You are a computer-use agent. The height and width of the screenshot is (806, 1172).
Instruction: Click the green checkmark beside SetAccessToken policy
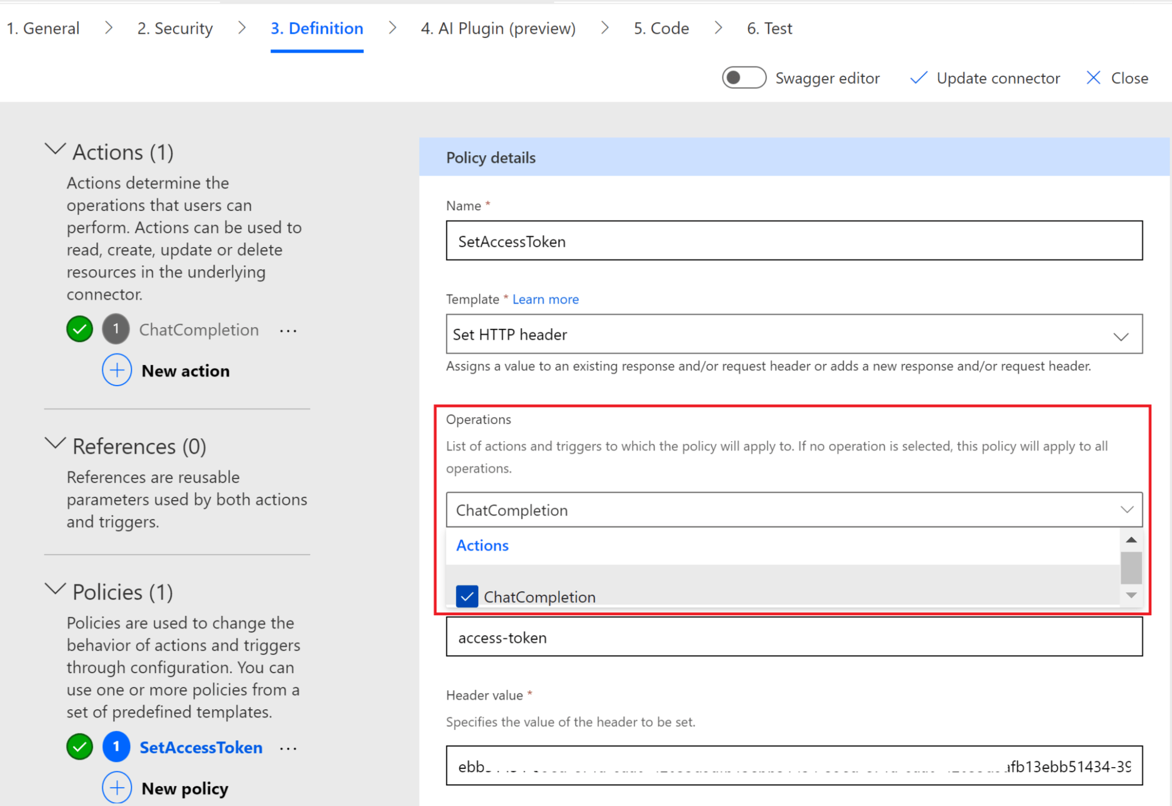coord(79,747)
